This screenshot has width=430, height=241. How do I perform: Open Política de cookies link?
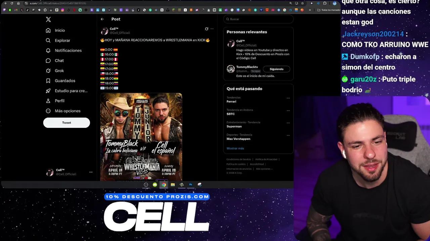click(x=236, y=164)
